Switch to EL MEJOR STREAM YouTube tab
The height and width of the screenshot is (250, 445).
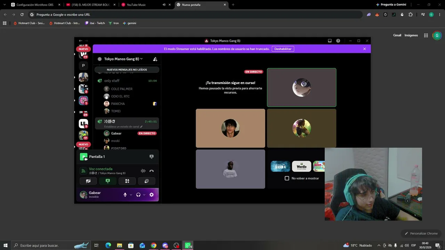[91, 5]
